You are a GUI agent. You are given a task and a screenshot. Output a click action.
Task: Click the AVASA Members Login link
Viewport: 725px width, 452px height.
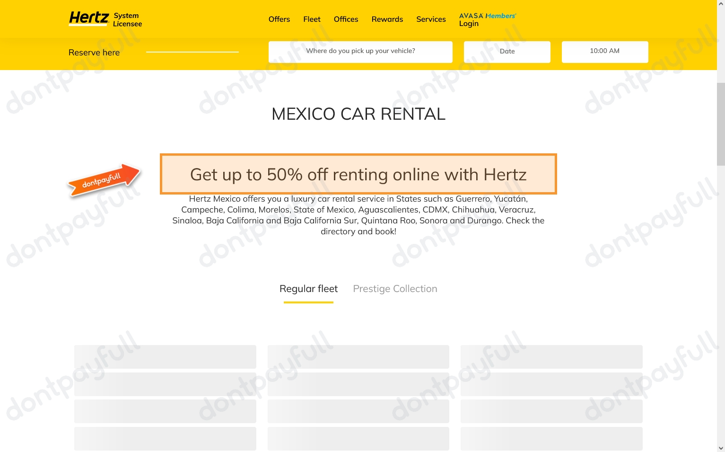click(487, 19)
